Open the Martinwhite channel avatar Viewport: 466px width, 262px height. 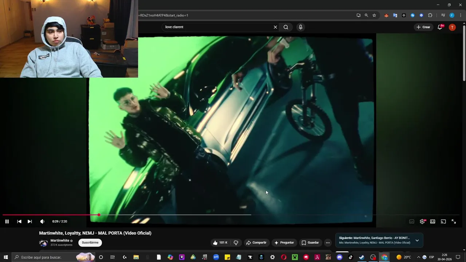[x=43, y=243]
